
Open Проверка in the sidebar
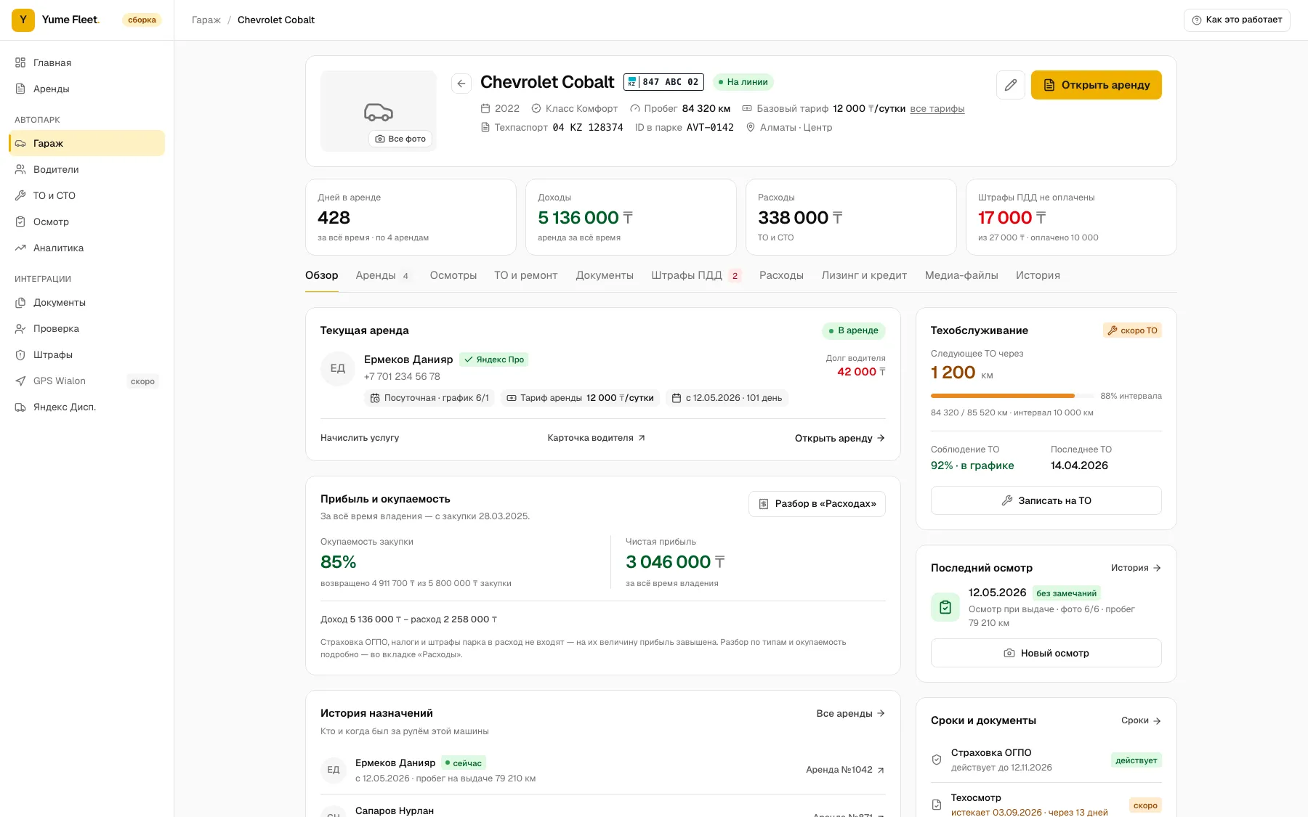(x=86, y=328)
